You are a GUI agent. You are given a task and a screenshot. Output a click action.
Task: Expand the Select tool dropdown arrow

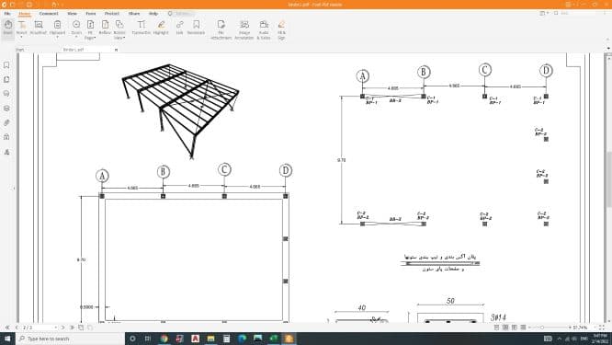click(x=21, y=38)
